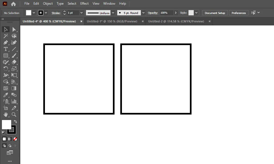The height and width of the screenshot is (164, 274).
Task: Select the Rectangle tool
Action: tap(6, 55)
